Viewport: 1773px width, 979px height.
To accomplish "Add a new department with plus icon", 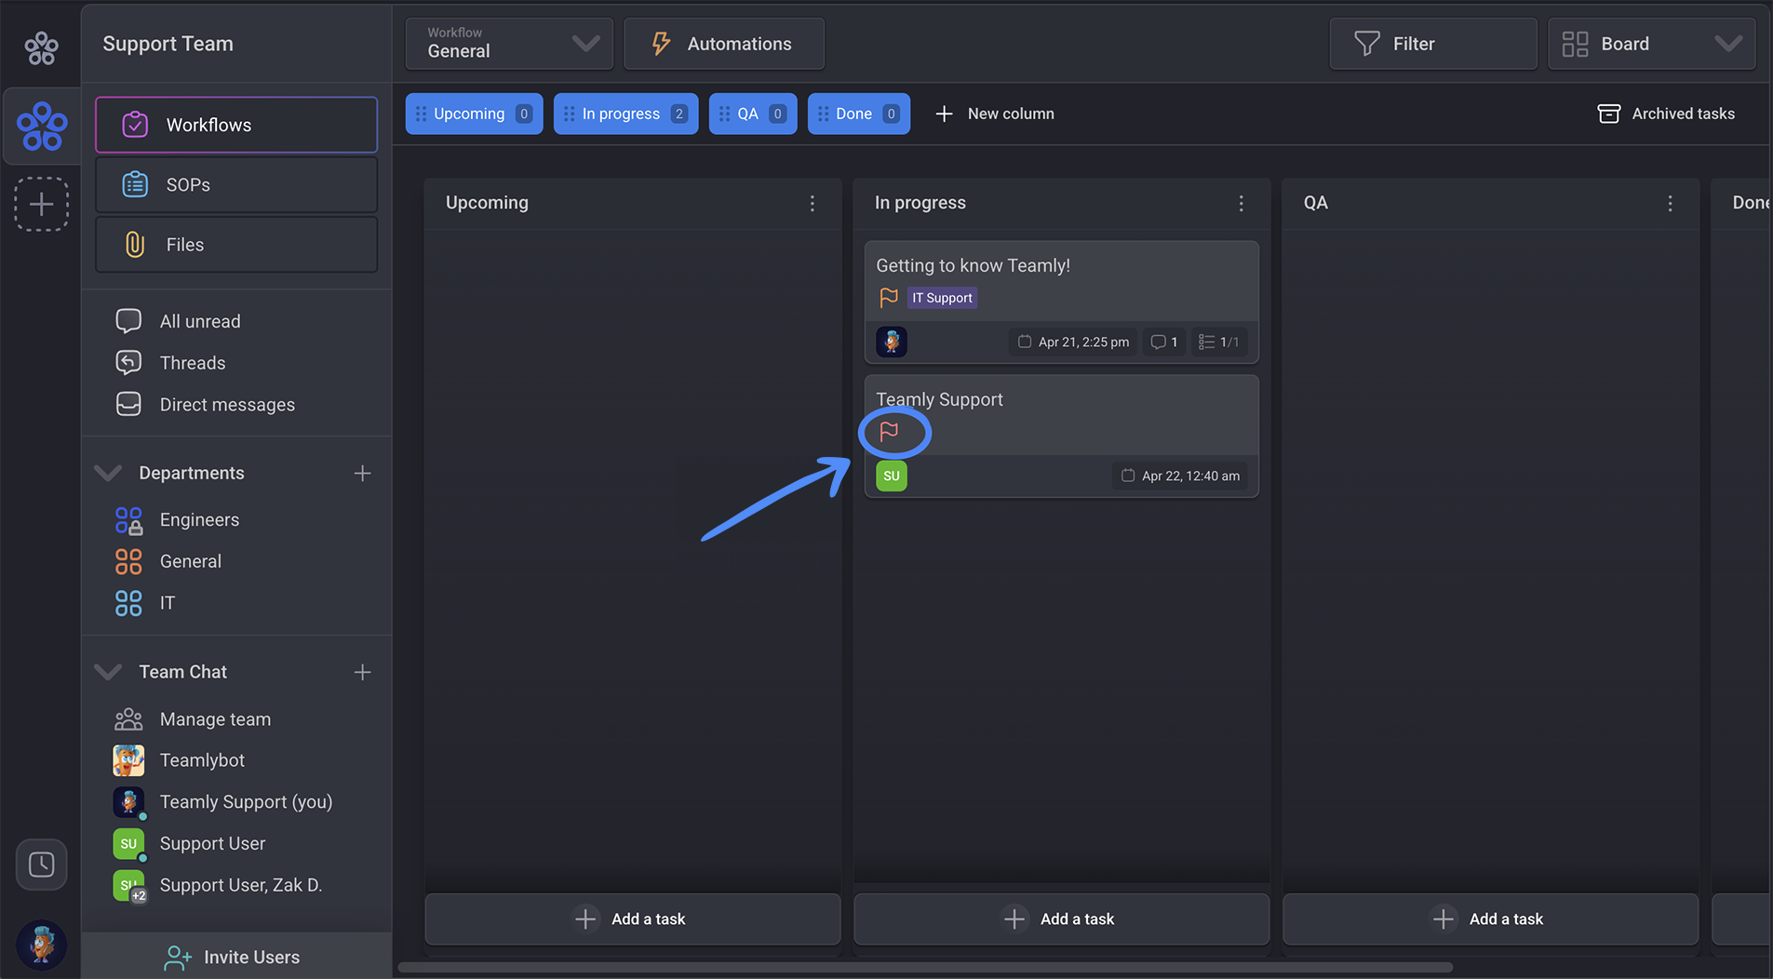I will click(362, 473).
